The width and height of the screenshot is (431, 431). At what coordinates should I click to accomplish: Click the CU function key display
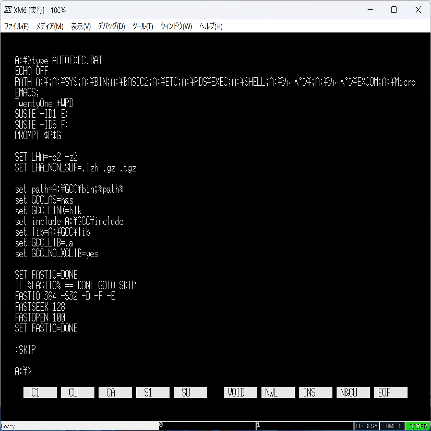77,392
